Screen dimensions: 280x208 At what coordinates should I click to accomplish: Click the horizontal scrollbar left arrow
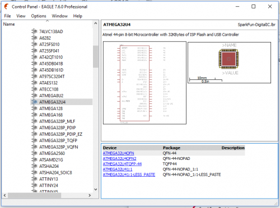click(4, 195)
